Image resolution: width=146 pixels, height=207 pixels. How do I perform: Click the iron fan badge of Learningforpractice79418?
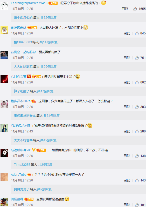[53, 3]
